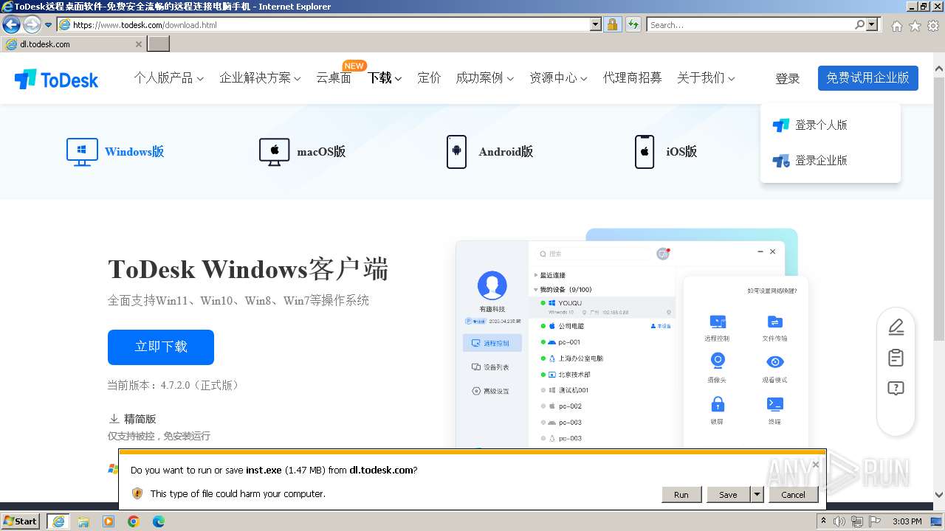Open 云桌面 menu item
Screen dimensions: 945x531
[334, 78]
